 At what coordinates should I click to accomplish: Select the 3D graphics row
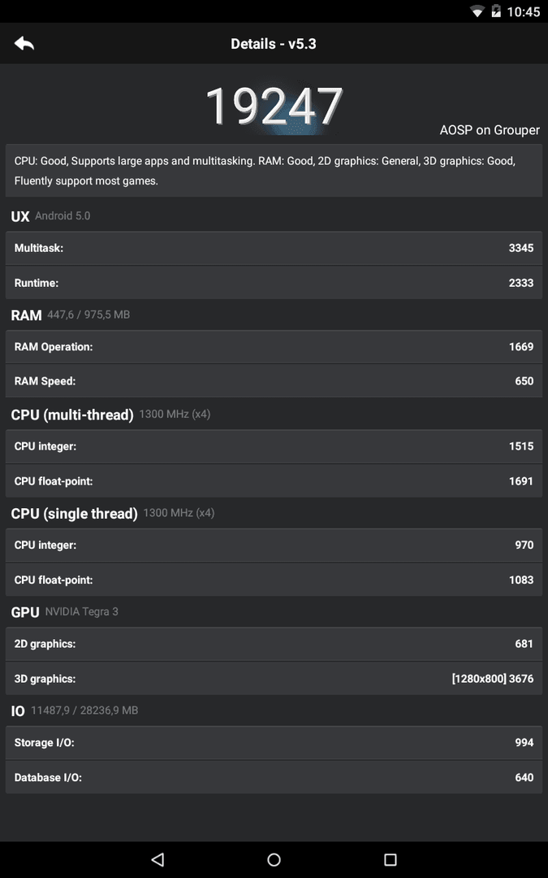pyautogui.click(x=274, y=679)
